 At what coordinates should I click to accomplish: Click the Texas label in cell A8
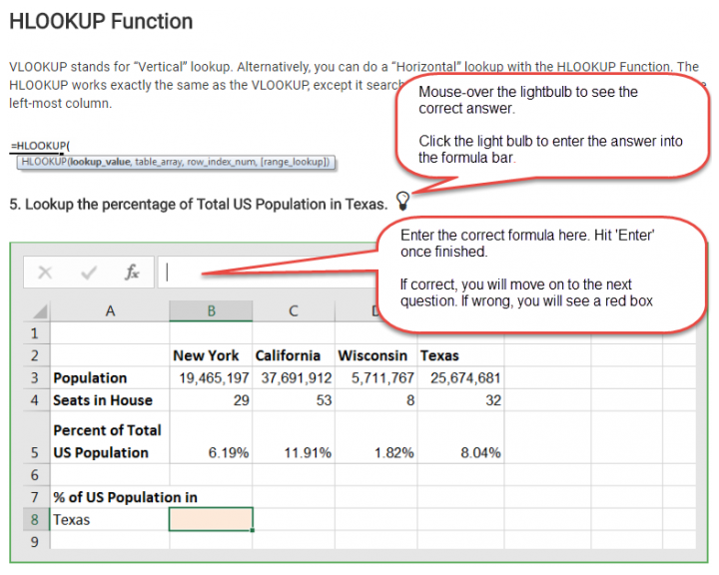72,519
